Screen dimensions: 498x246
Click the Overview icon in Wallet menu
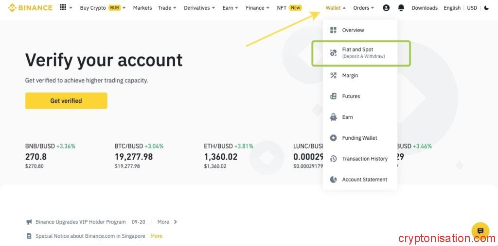333,30
